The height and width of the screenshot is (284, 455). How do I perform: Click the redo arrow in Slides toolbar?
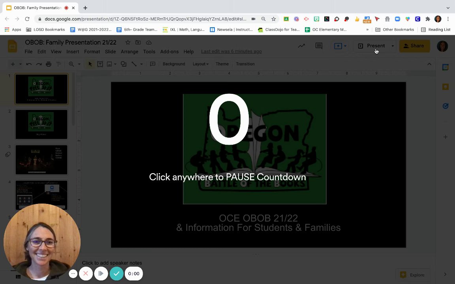(39, 64)
